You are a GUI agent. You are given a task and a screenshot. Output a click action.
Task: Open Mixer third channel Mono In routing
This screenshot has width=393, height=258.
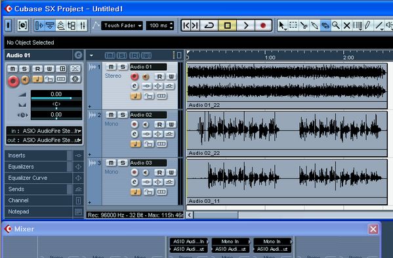273,242
